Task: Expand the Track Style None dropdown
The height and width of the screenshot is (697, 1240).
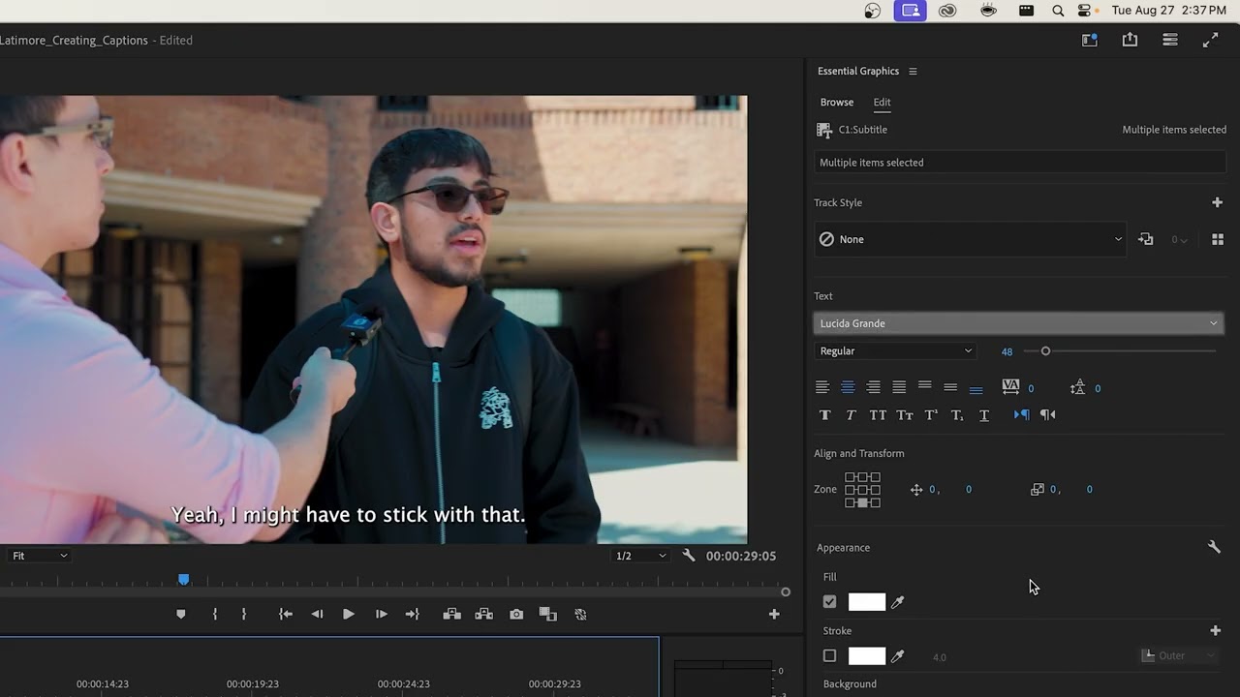Action: [971, 239]
